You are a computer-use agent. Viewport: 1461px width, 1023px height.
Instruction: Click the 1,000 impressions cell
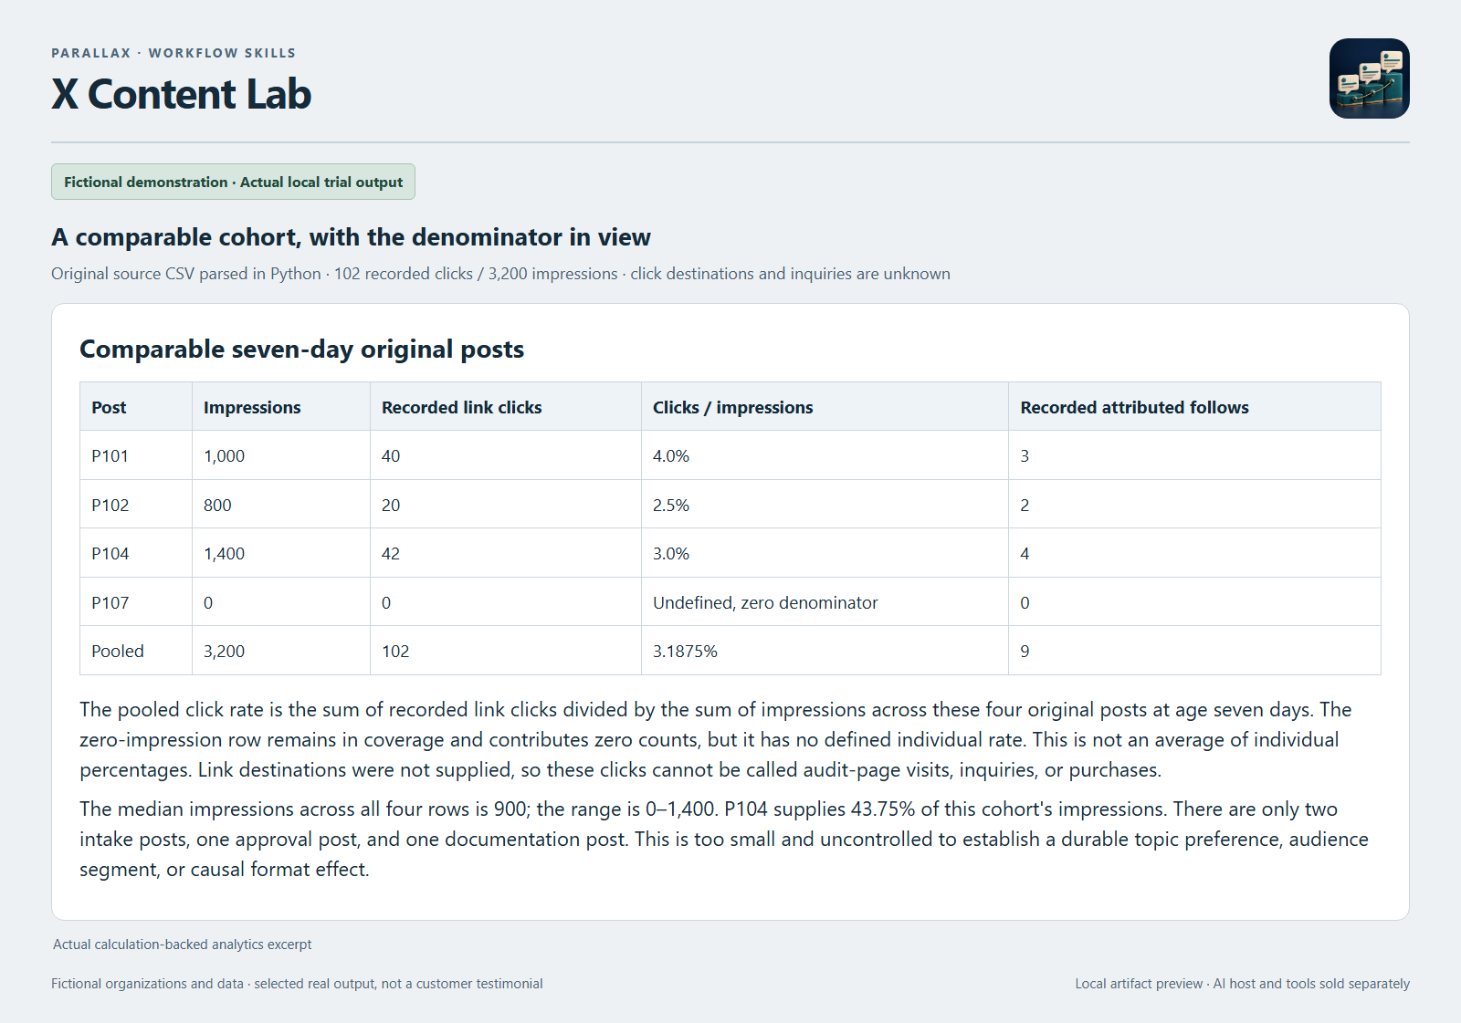[x=281, y=455]
